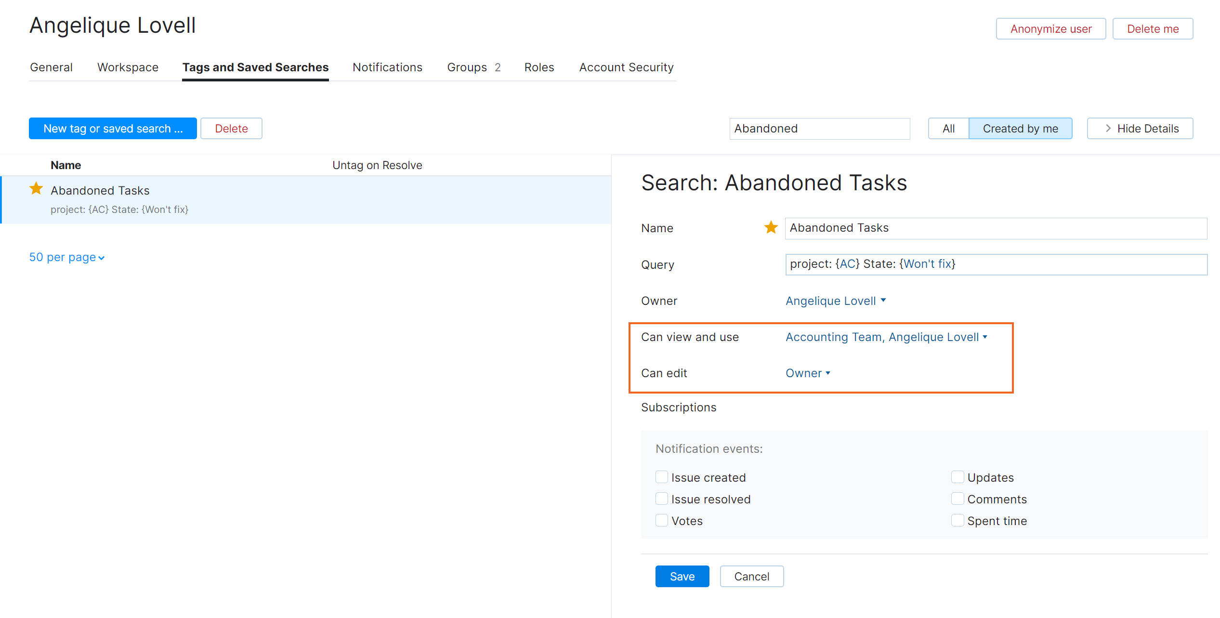Check the Spent time event
The image size is (1220, 618).
tap(957, 520)
